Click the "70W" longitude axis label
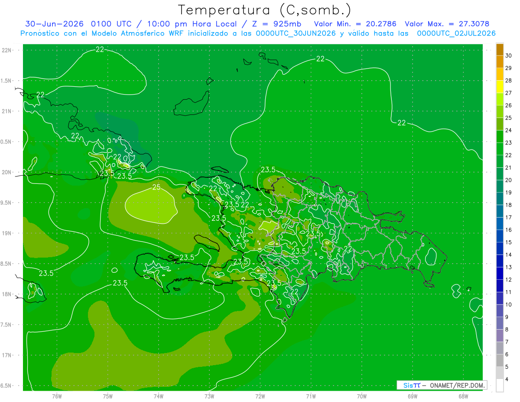The width and height of the screenshot is (520, 402). [362, 396]
